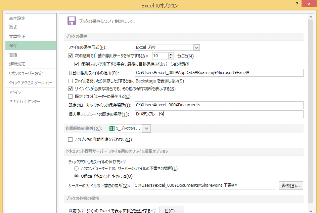
Task: Uncheck 保存しないで終了する場合 自動保存バージョンを残す
Action: tap(77, 64)
